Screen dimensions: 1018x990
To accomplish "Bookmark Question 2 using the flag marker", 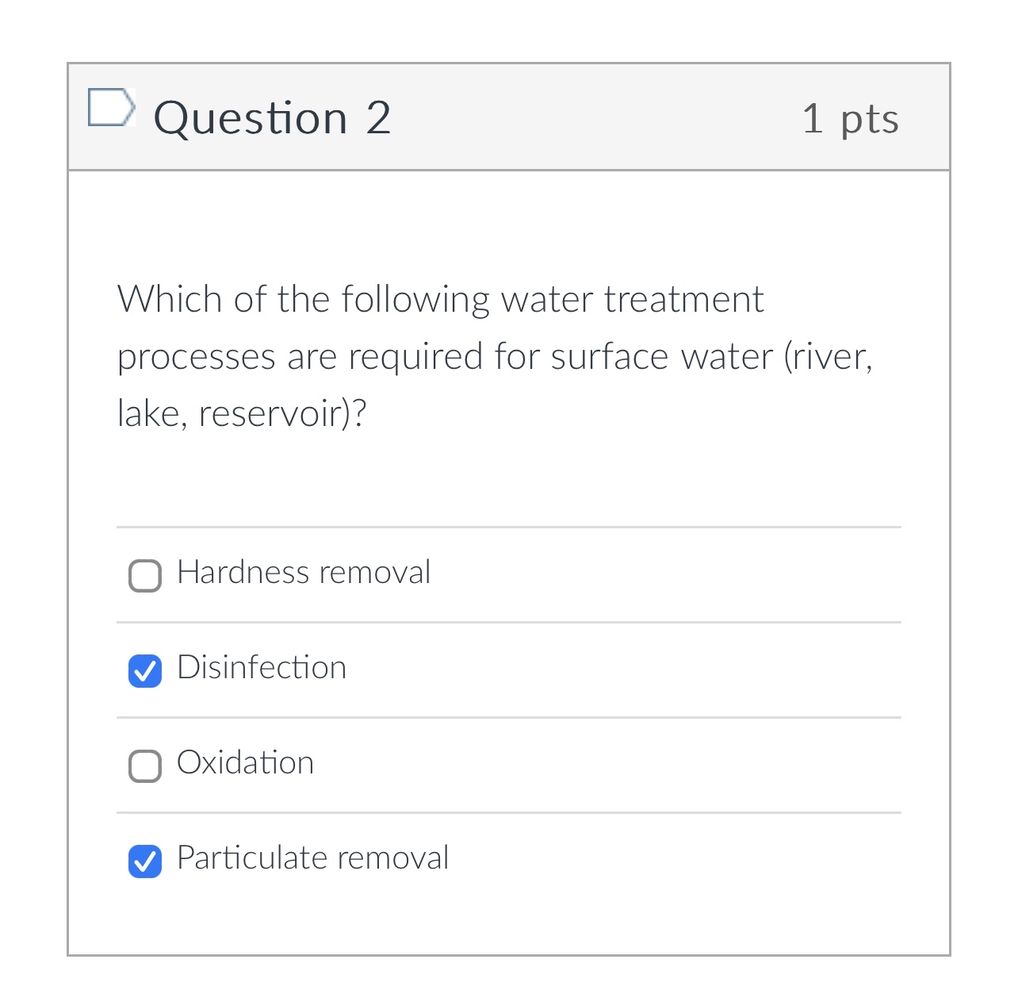I will coord(112,107).
